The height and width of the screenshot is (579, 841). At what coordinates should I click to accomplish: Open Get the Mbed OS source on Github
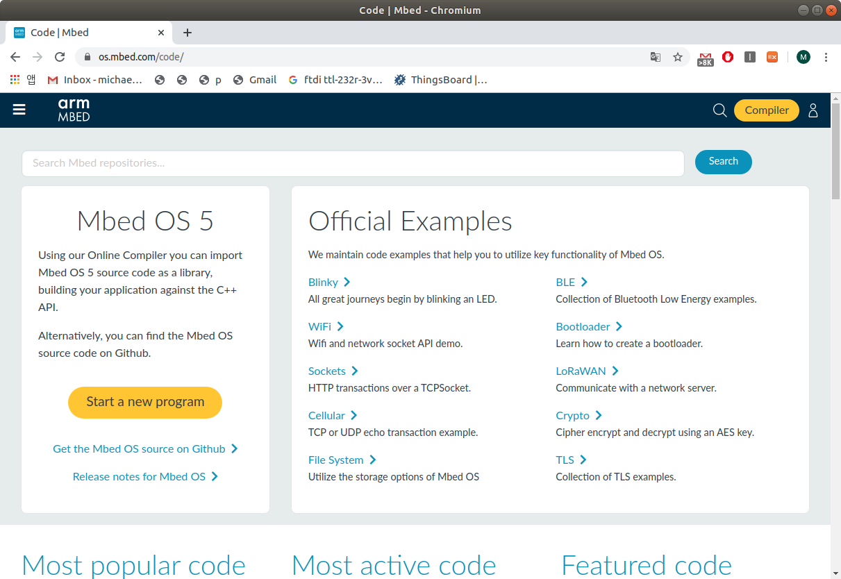[x=145, y=448]
